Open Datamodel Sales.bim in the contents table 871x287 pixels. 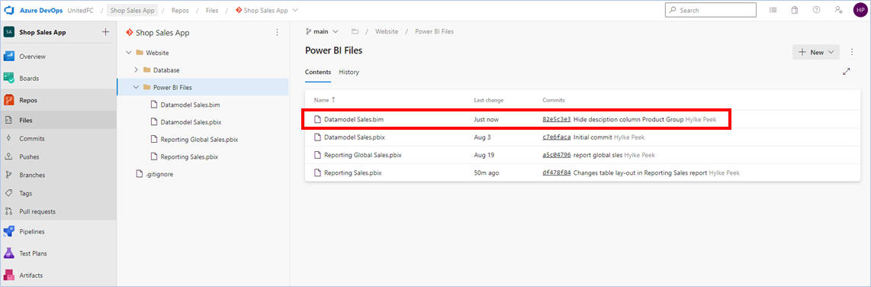coord(354,120)
